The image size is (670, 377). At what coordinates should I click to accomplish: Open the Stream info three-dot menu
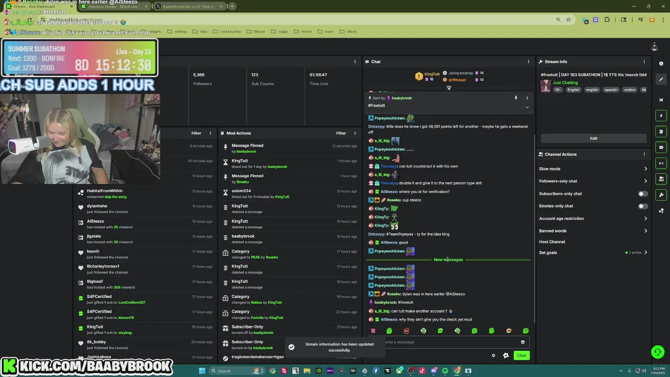point(644,62)
